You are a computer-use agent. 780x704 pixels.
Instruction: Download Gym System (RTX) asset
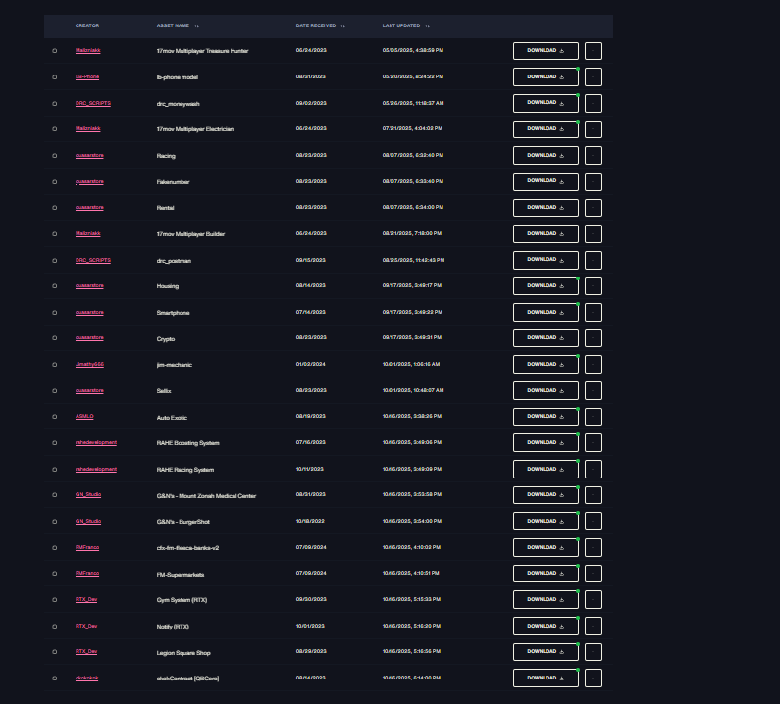(546, 600)
